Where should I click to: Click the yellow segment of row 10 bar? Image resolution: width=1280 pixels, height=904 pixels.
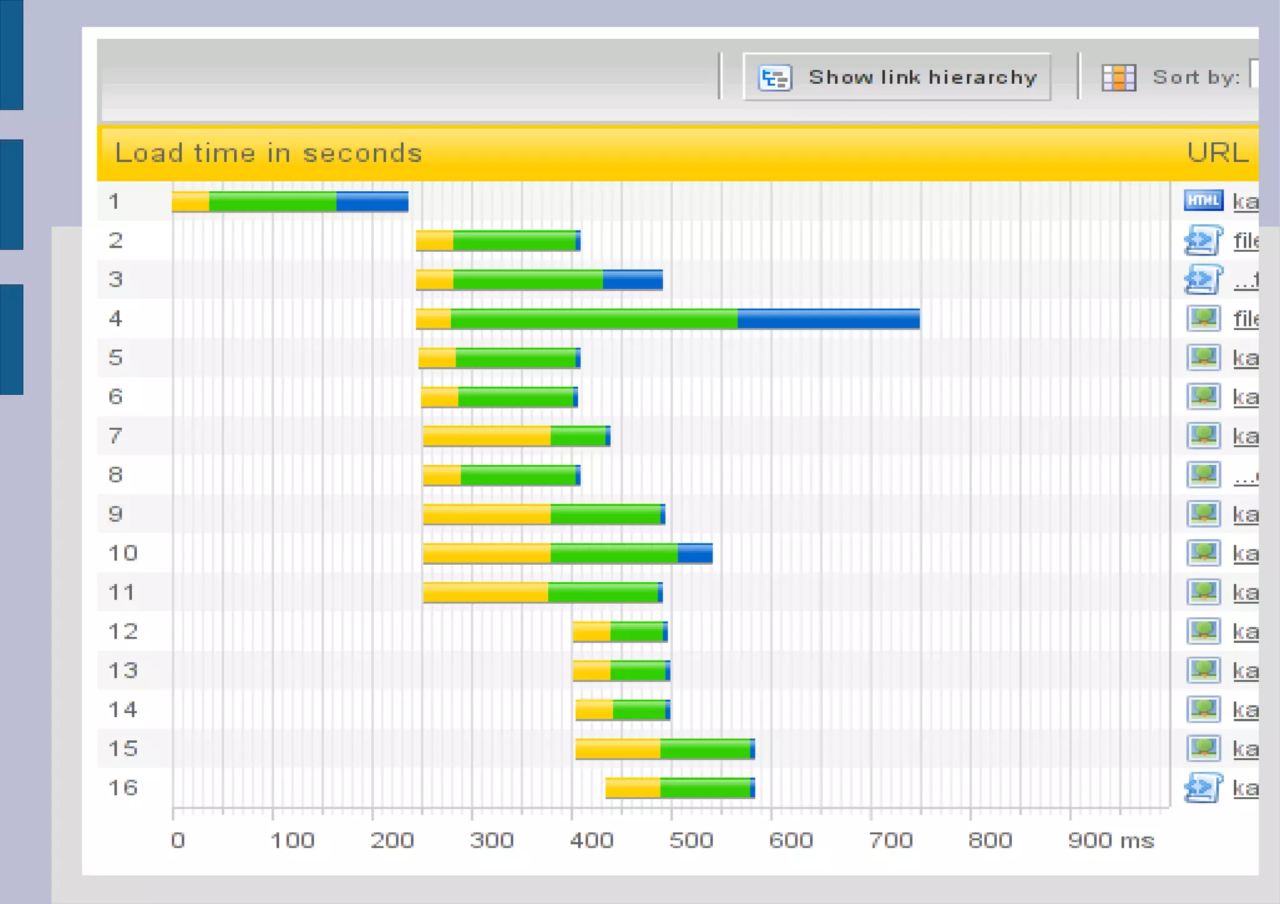(486, 554)
